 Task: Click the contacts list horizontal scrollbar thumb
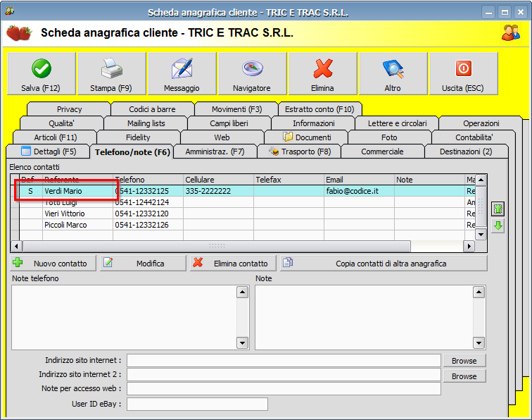point(217,246)
